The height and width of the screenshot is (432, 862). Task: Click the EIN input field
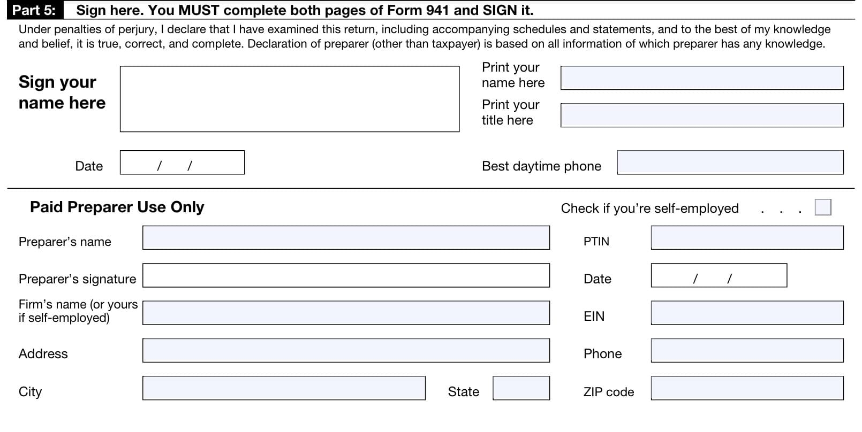(747, 313)
